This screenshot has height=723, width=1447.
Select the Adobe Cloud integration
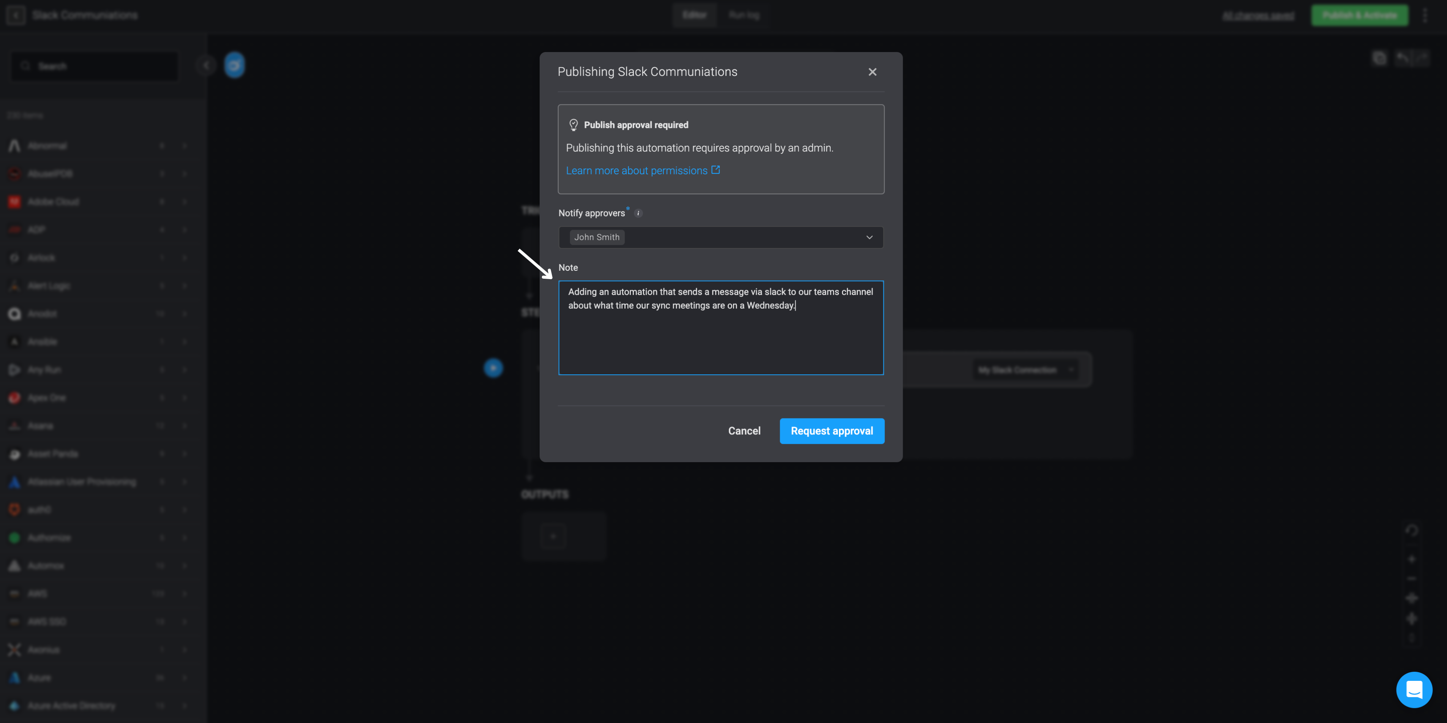[54, 202]
